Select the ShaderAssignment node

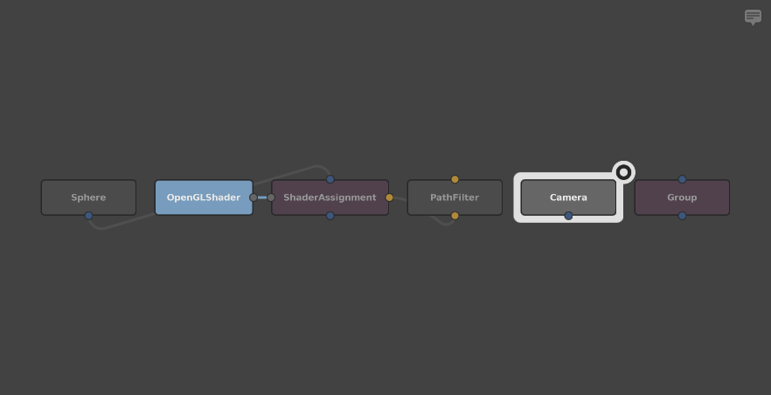click(x=330, y=197)
